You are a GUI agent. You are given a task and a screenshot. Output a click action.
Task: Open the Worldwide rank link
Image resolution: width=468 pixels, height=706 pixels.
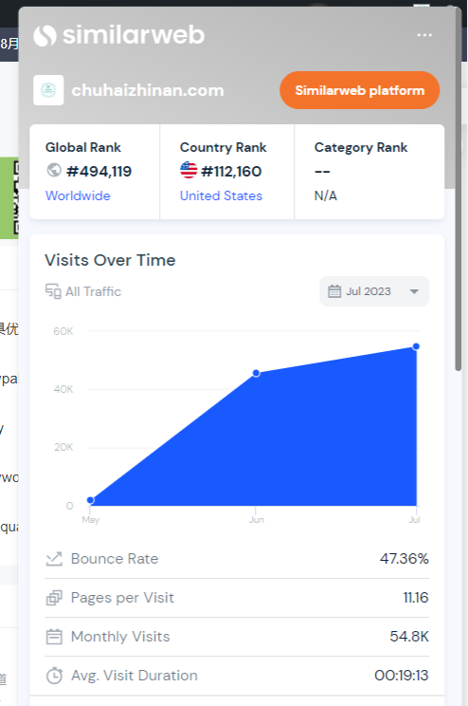[78, 195]
